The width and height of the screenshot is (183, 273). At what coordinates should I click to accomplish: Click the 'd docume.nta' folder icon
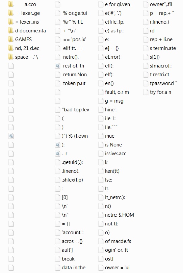pyautogui.click(x=10, y=31)
